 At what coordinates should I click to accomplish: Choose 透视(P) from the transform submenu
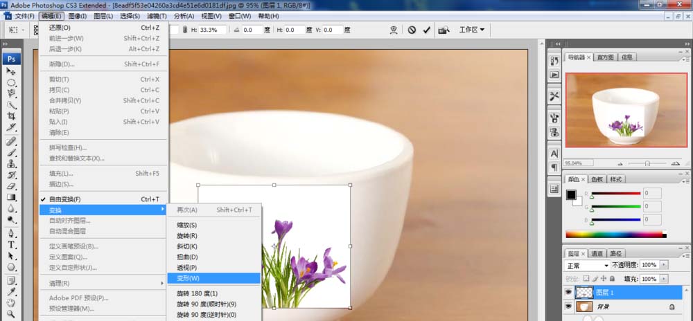[214, 268]
